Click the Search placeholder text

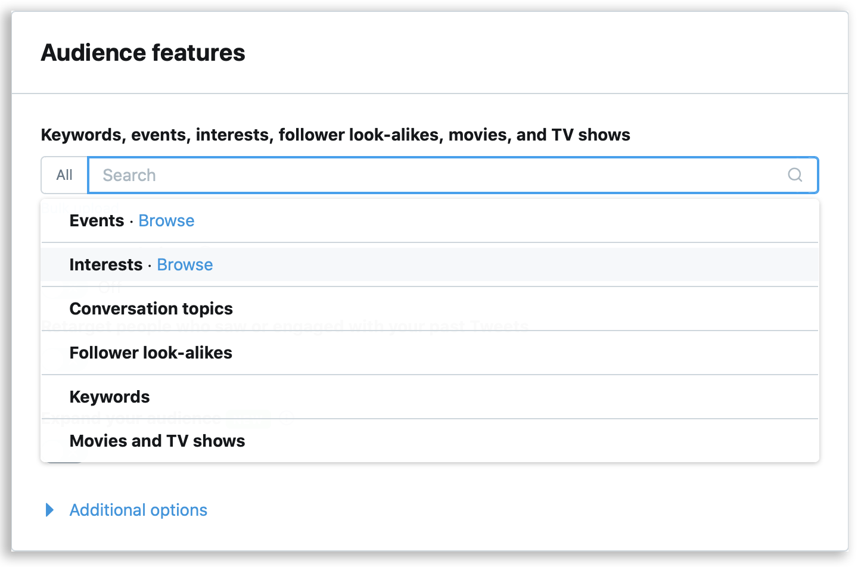[129, 175]
